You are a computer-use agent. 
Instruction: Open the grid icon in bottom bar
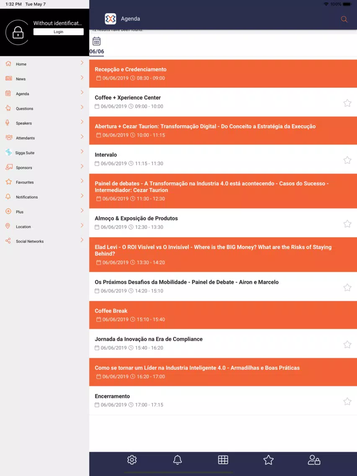(x=223, y=460)
